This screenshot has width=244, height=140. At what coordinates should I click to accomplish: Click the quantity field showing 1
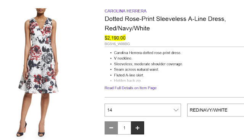(x=124, y=128)
